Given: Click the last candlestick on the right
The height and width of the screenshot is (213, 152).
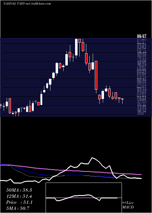Looking at the screenshot, I should [123, 101].
